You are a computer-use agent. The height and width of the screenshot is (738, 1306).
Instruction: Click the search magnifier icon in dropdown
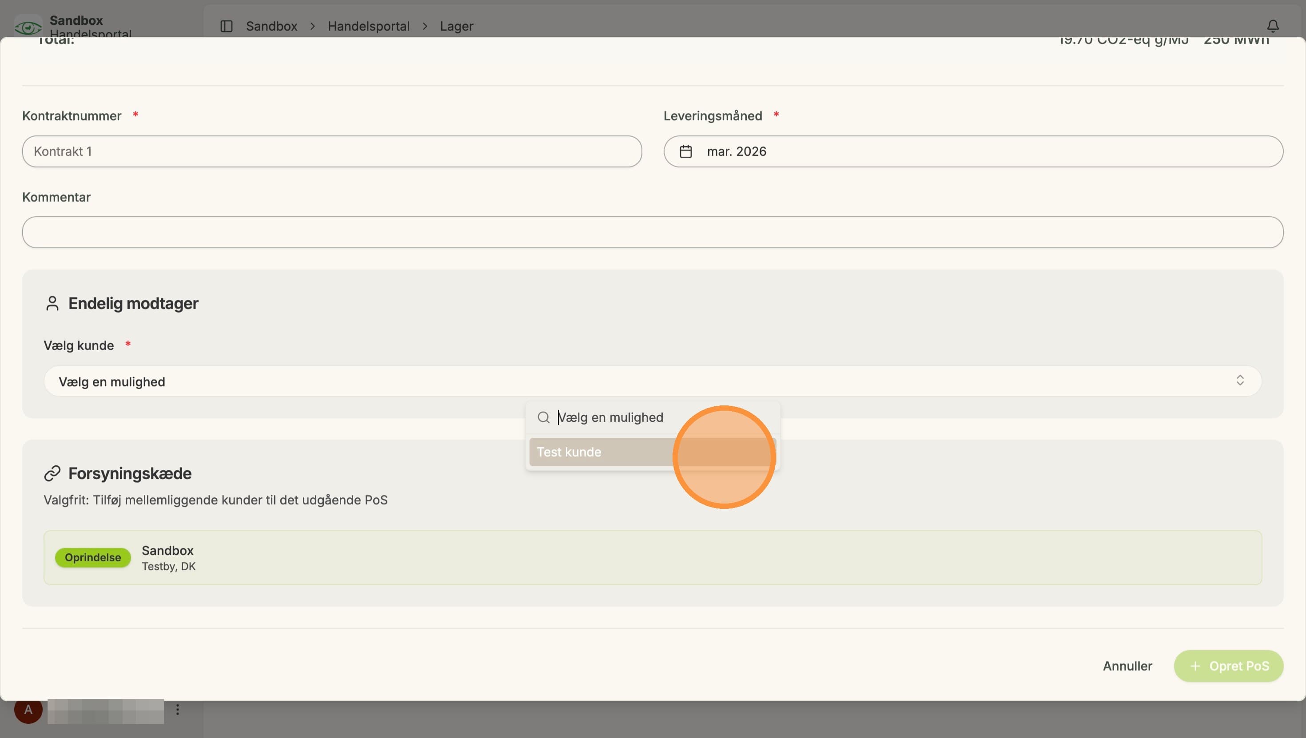(543, 417)
